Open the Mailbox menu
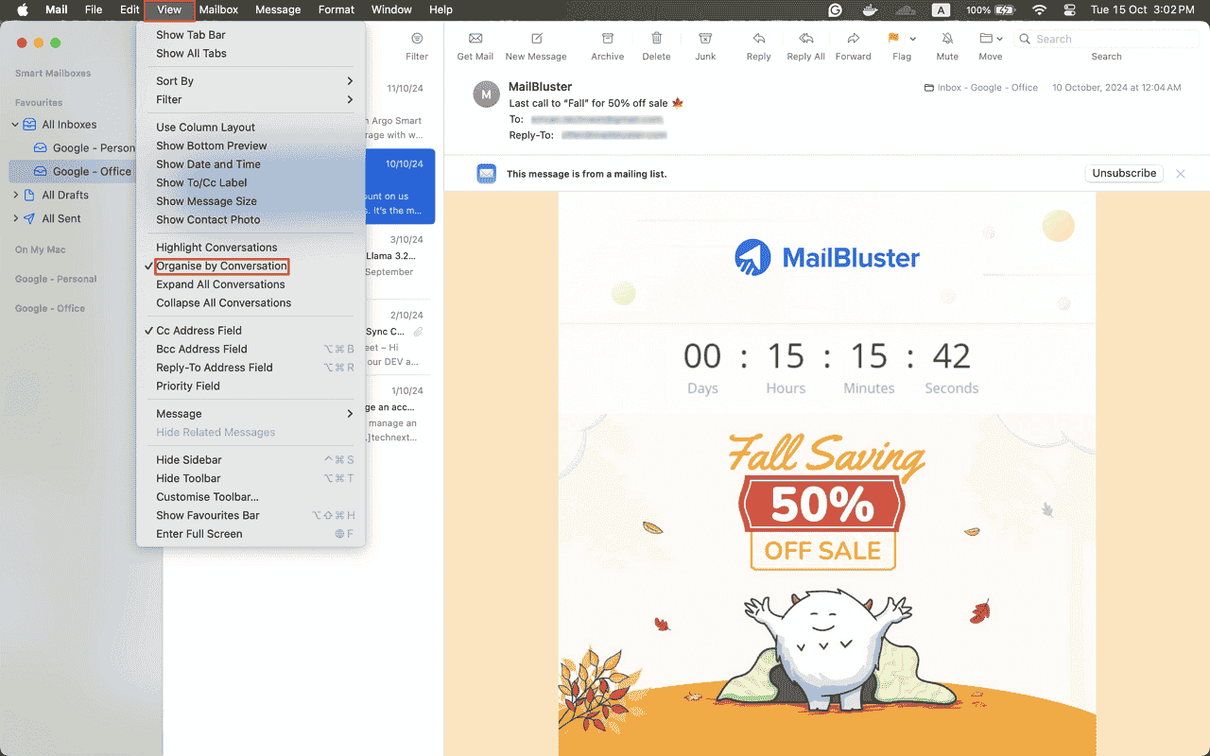Image resolution: width=1210 pixels, height=756 pixels. [218, 9]
